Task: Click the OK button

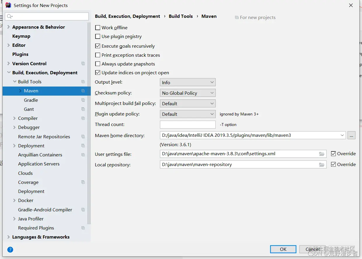Action: (x=283, y=249)
